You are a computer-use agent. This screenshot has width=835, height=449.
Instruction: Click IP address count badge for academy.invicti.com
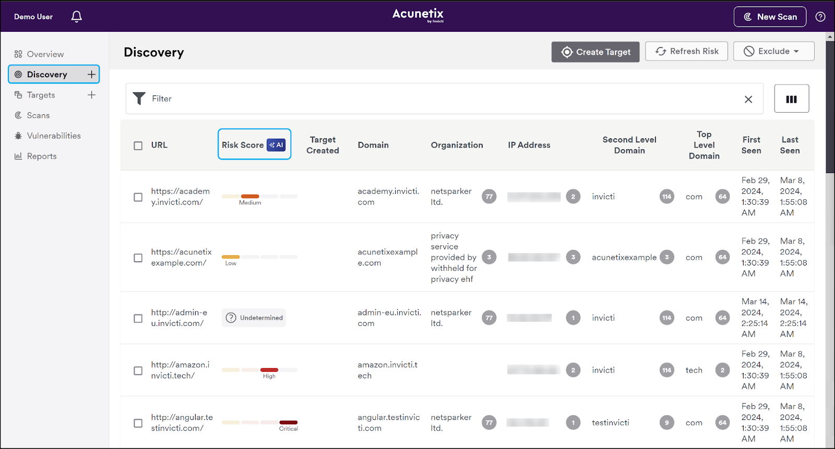(573, 197)
